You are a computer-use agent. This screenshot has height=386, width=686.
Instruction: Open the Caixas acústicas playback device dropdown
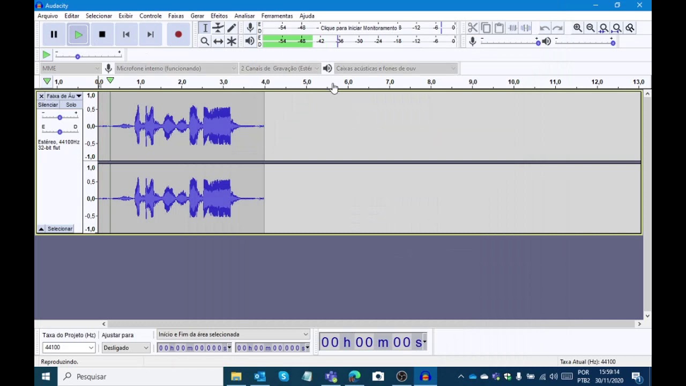point(396,68)
